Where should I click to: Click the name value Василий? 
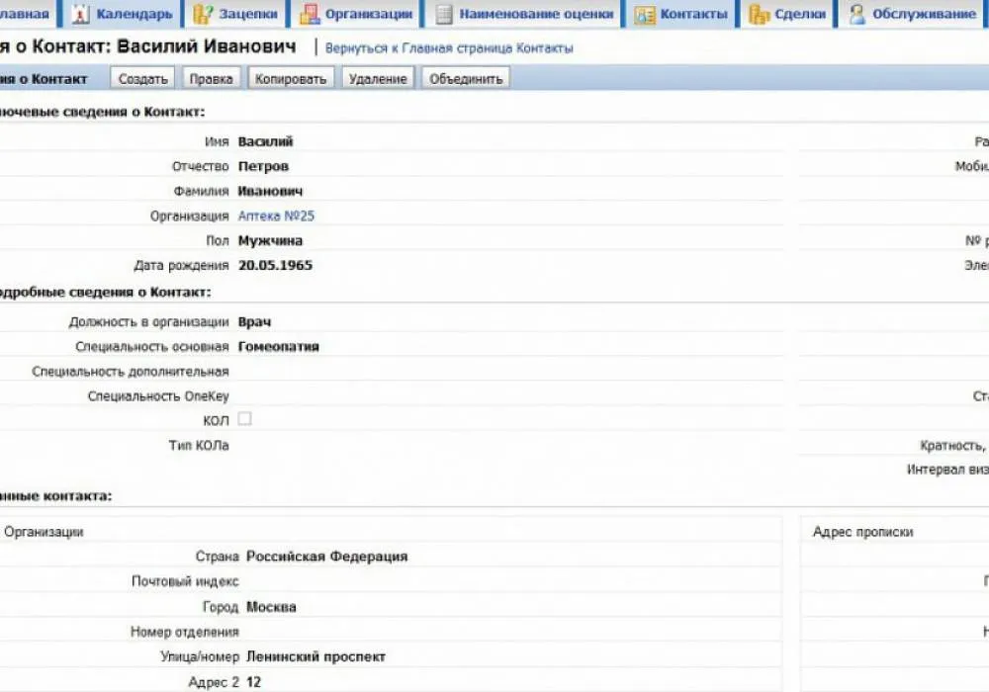[x=265, y=141]
